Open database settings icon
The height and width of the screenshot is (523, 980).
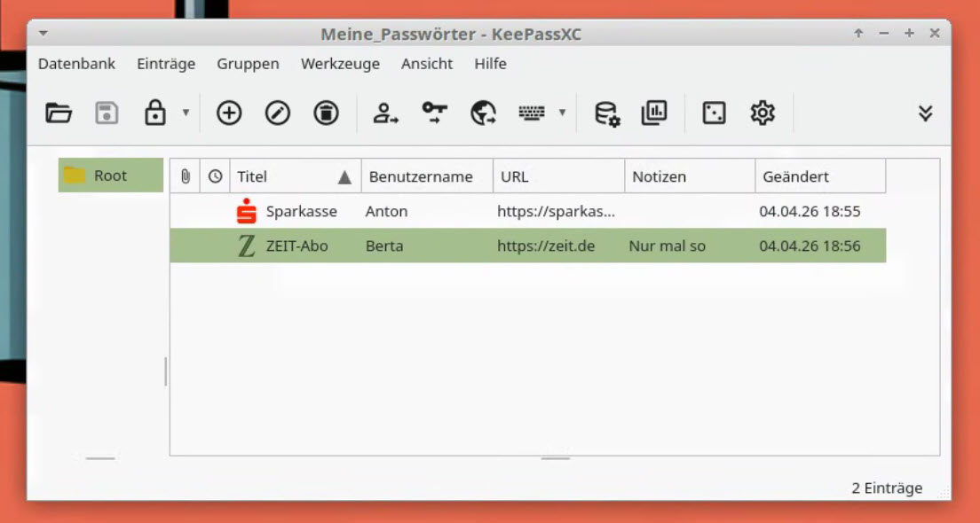pyautogui.click(x=607, y=113)
